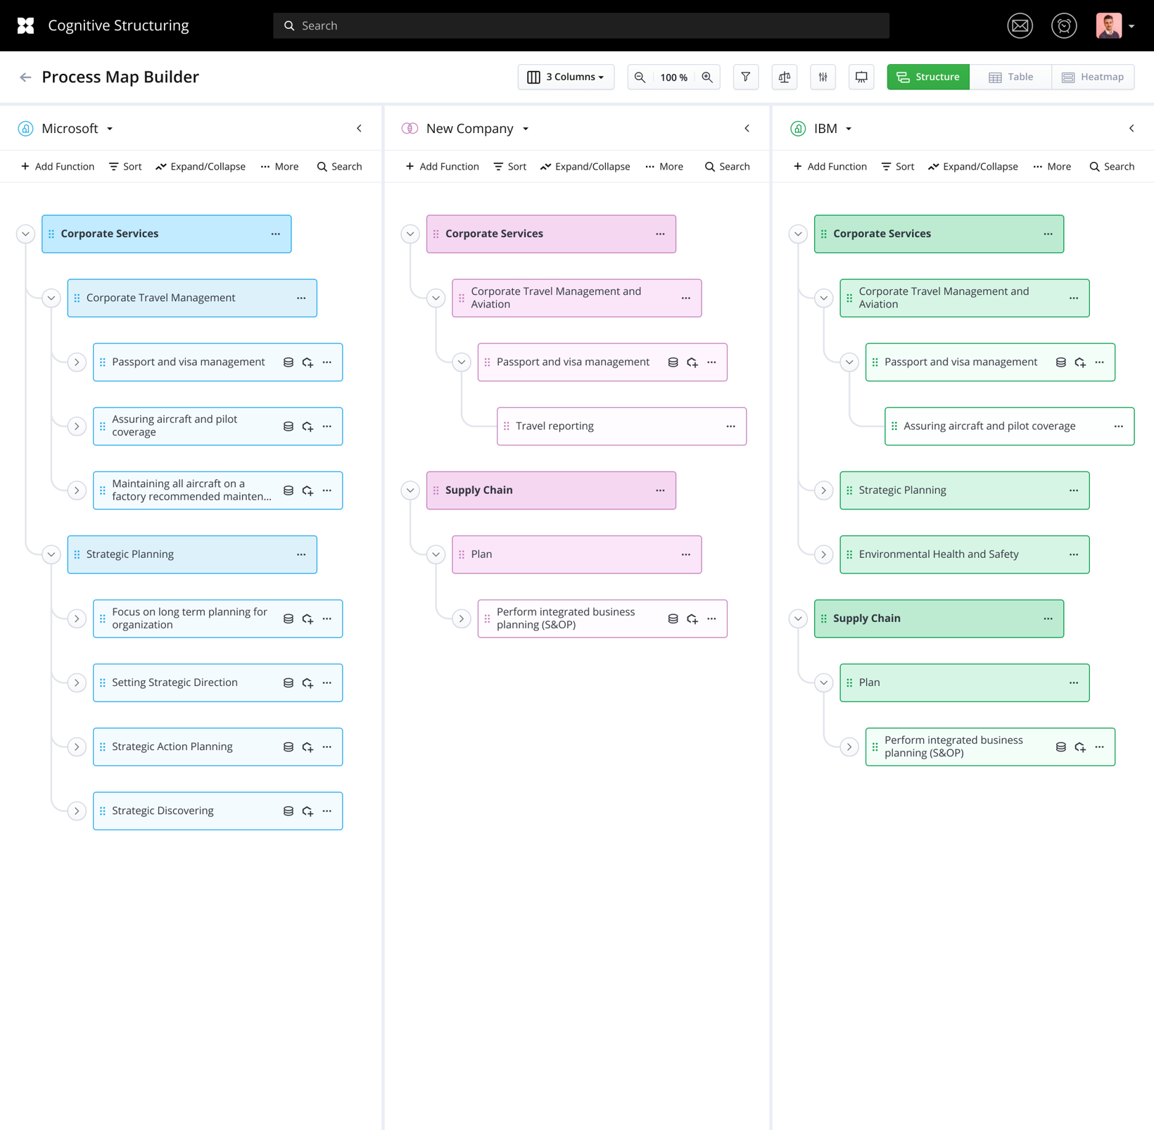Click Search in IBM column
This screenshot has width=1154, height=1130.
1112,167
